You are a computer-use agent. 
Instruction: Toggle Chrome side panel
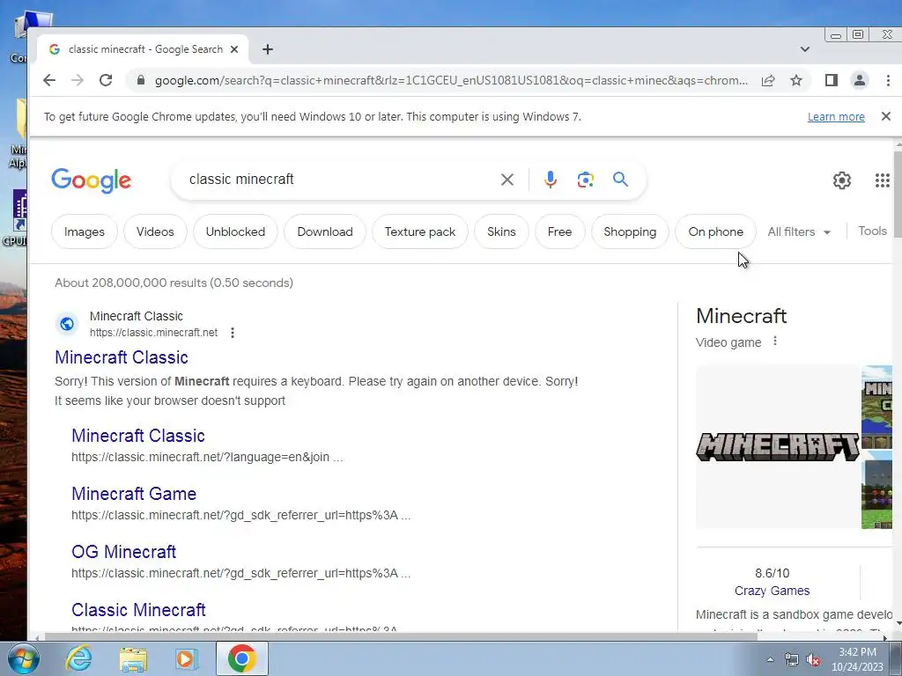click(832, 80)
